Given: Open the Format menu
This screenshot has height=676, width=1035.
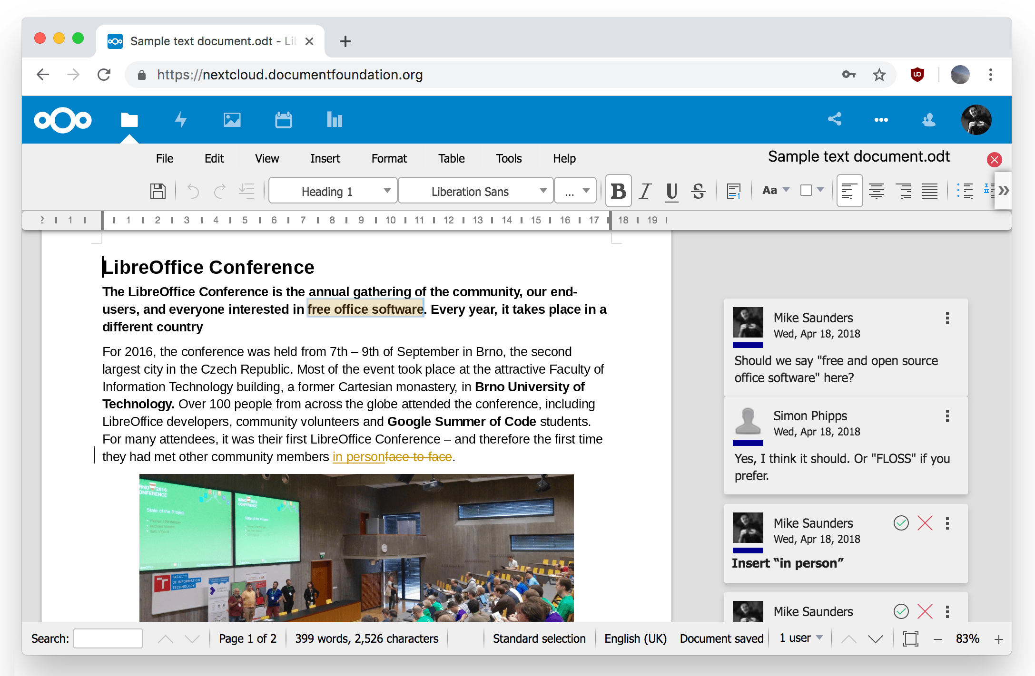Looking at the screenshot, I should 389,159.
